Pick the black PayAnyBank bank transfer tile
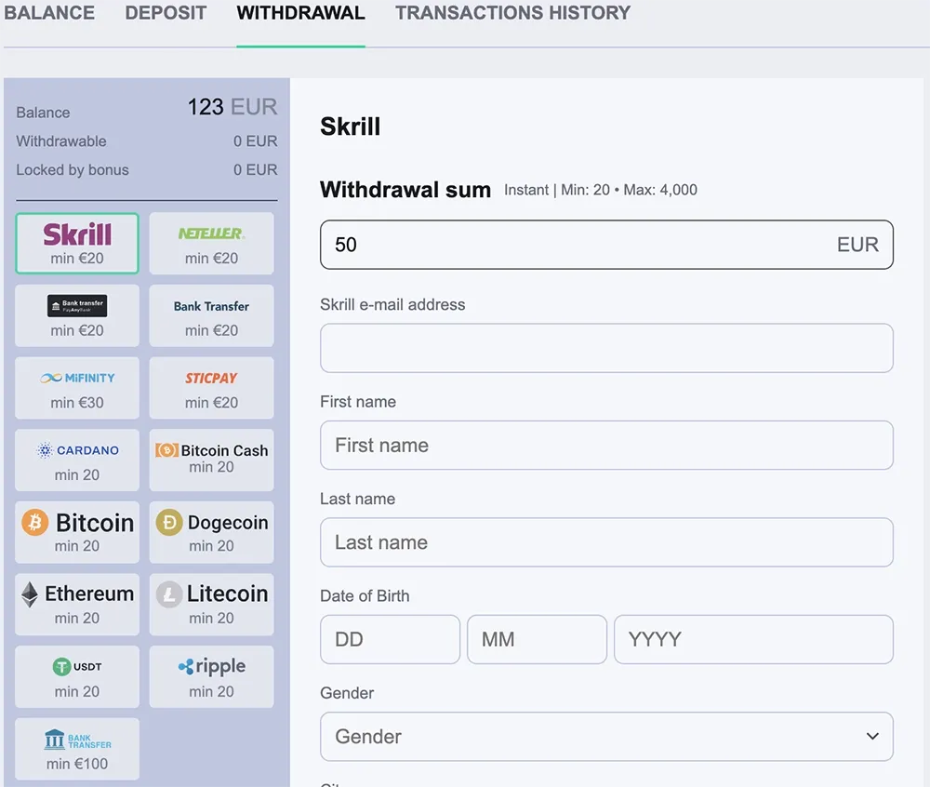 tap(77, 315)
